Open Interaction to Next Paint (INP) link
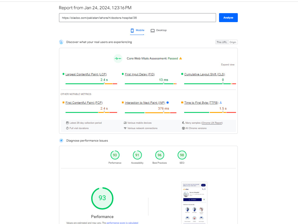This screenshot has width=298, height=224. tap(145, 103)
